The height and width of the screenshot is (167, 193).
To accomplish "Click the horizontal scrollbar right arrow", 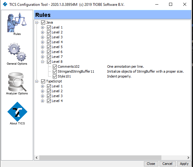I will coord(188,158).
